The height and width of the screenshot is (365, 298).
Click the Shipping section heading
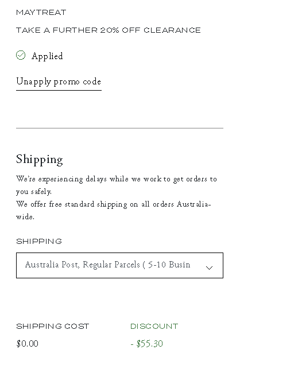pyautogui.click(x=40, y=160)
